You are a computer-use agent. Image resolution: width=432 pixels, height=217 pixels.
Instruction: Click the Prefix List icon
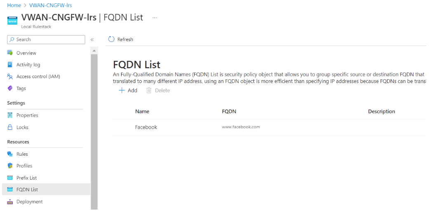[x=10, y=178]
